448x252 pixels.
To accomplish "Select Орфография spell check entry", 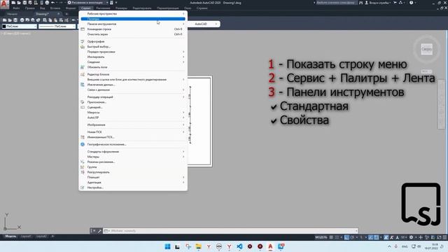I will point(133,41).
